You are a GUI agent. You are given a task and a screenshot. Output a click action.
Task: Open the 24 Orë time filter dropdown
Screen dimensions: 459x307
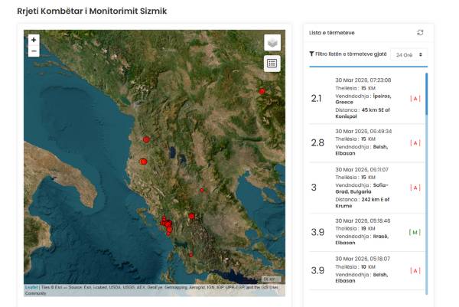tap(409, 54)
